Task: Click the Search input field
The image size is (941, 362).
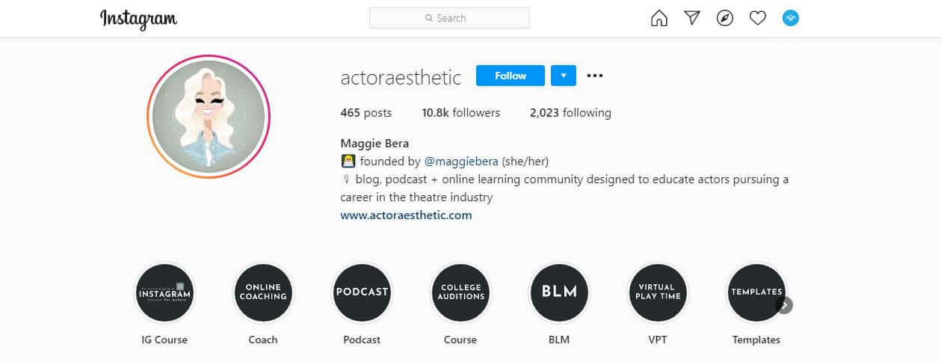Action: [x=449, y=18]
